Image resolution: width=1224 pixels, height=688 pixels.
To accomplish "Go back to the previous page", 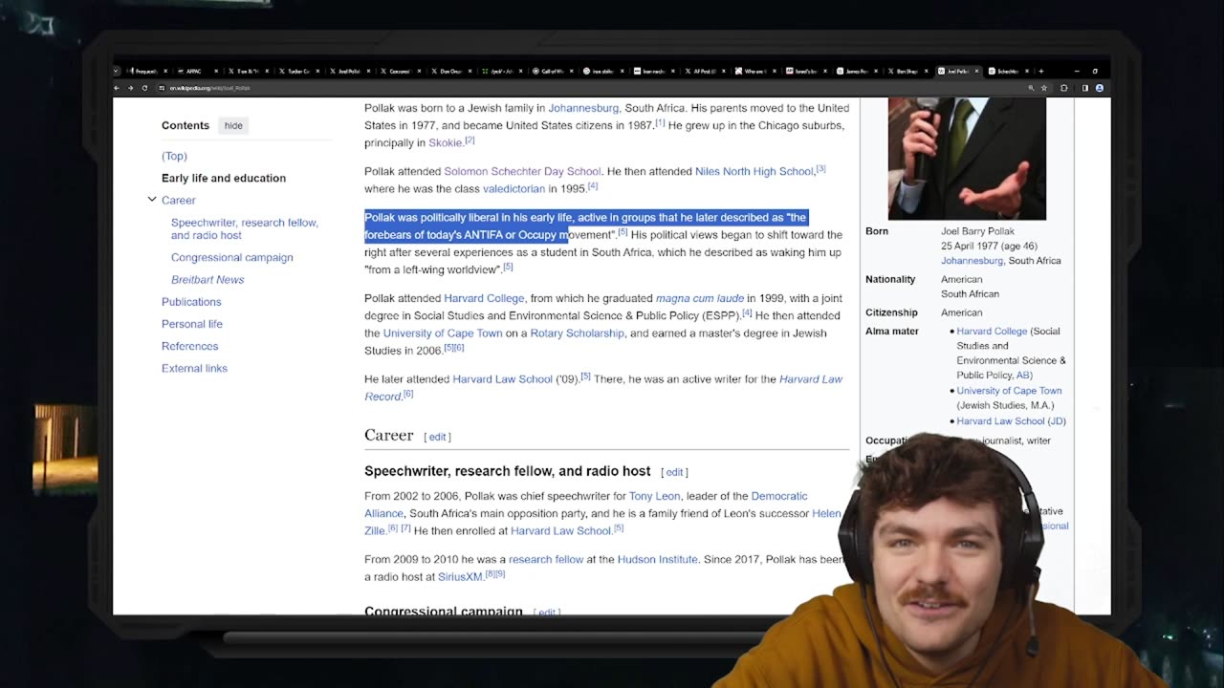I will pos(117,88).
